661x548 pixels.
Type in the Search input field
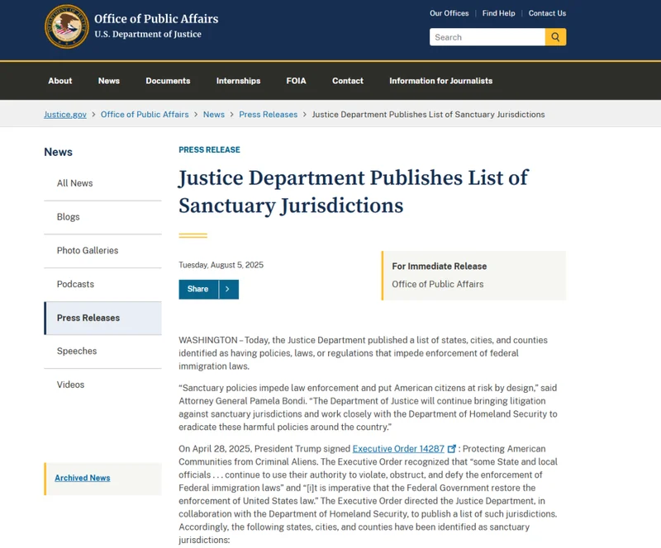pyautogui.click(x=487, y=37)
